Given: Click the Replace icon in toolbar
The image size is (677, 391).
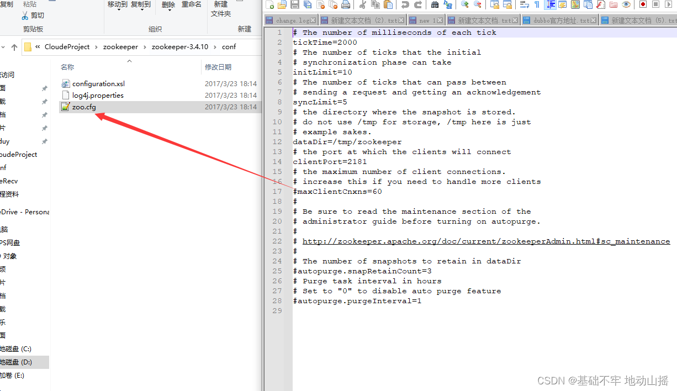Looking at the screenshot, I should [448, 4].
